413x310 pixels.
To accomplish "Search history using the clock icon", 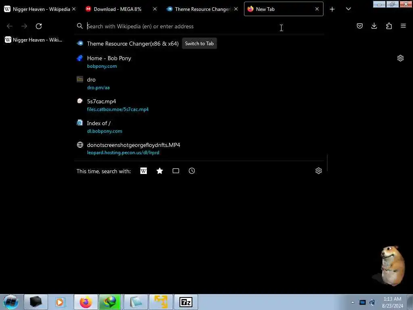I will point(192,171).
